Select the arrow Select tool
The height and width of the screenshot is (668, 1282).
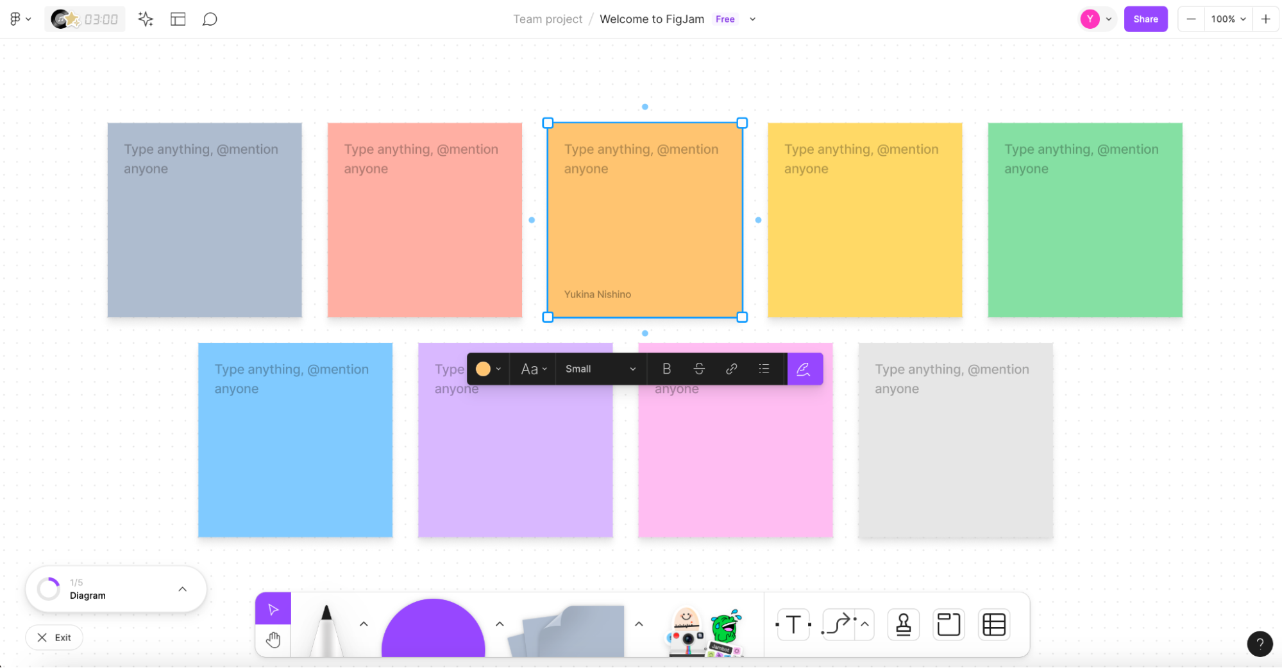pos(273,609)
